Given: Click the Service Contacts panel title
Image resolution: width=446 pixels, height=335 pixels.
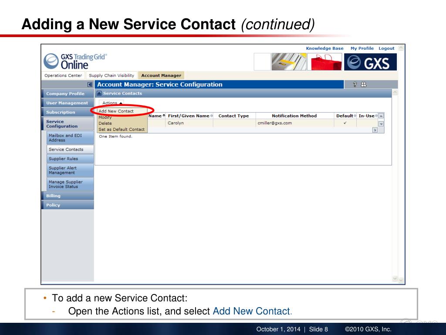Looking at the screenshot, I should [122, 93].
